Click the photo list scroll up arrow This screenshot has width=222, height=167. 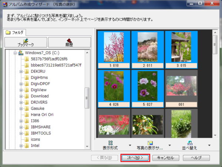(x=215, y=32)
